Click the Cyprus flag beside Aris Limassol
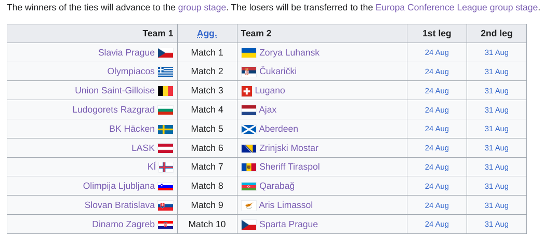 pos(249,205)
